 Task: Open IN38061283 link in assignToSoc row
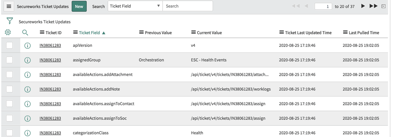(50, 118)
